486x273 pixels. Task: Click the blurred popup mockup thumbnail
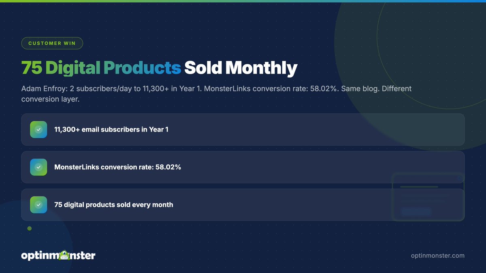tap(428, 197)
